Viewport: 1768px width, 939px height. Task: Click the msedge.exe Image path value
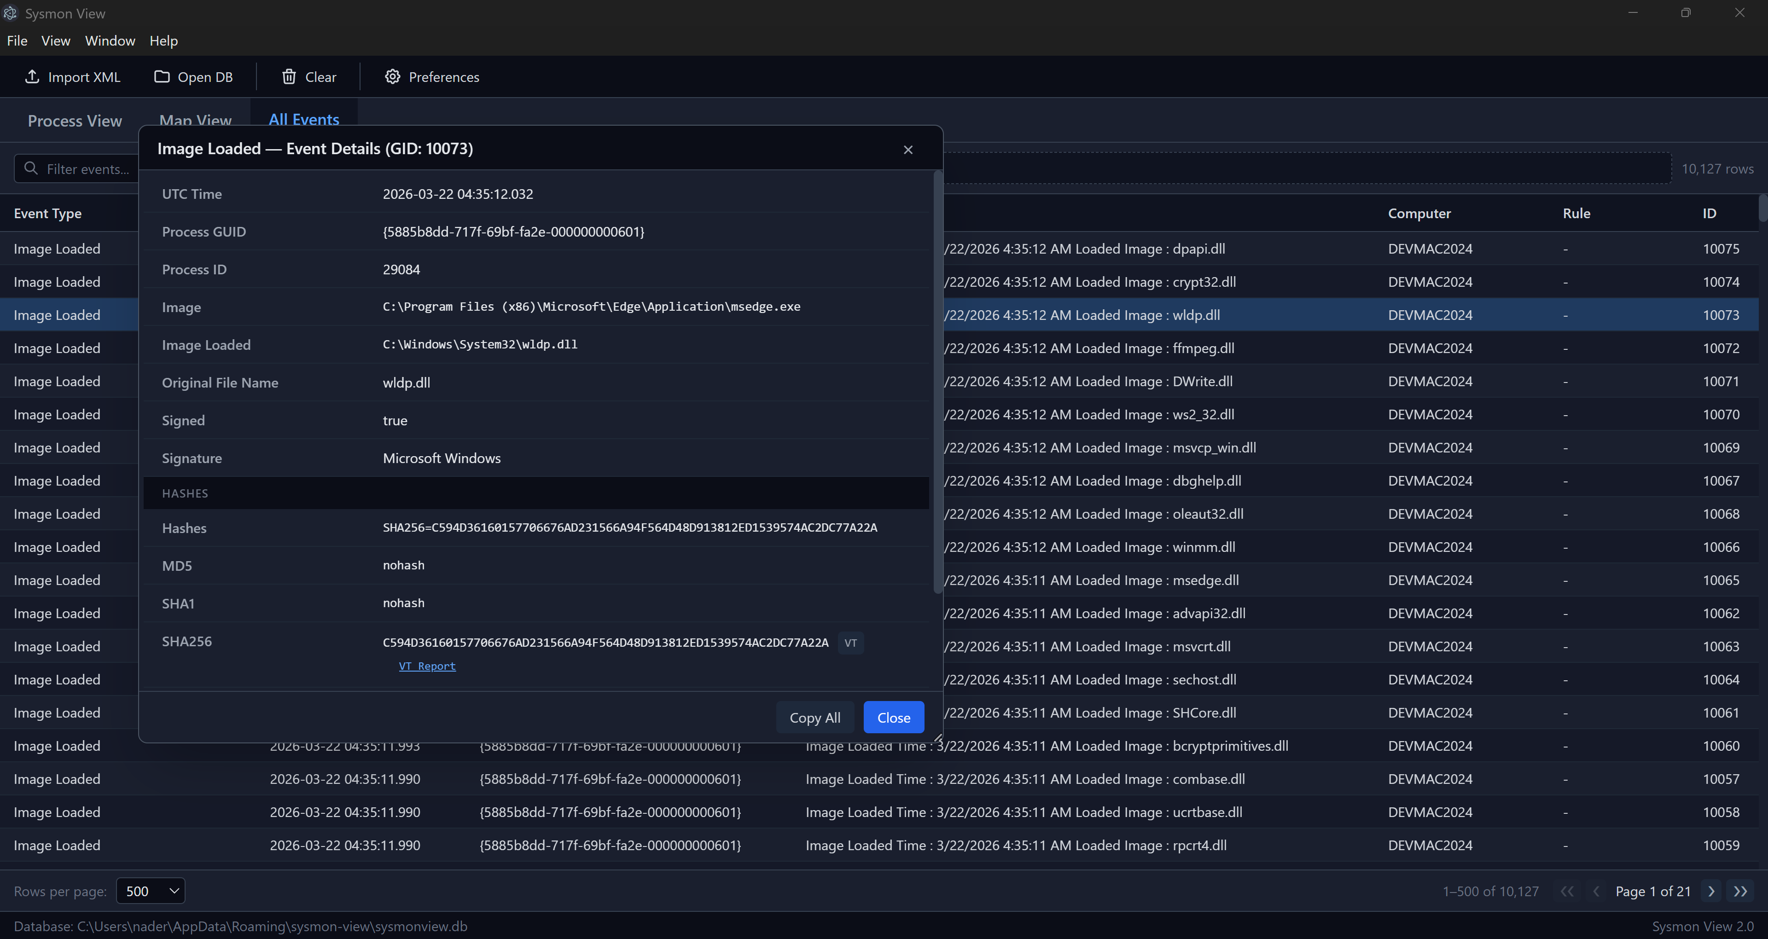[x=592, y=307]
